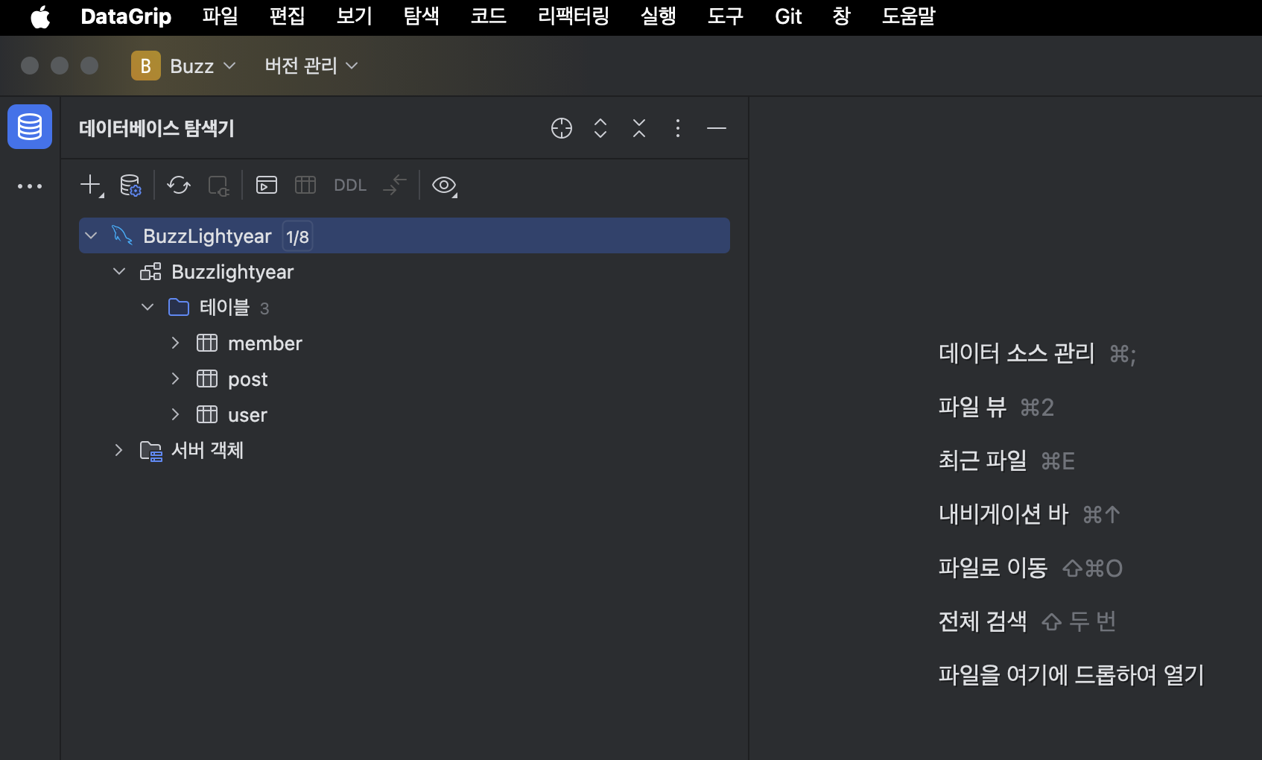Click the BuzzLightyear data source icon
The width and height of the screenshot is (1262, 760).
[122, 235]
